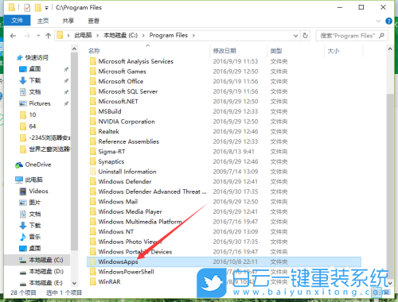Select Reference Assemblies folder
The image size is (398, 302).
128,141
